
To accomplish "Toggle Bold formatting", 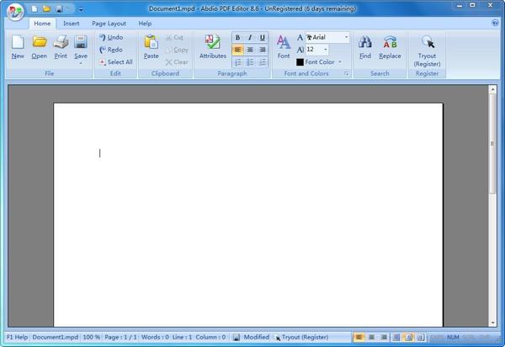I will (238, 38).
